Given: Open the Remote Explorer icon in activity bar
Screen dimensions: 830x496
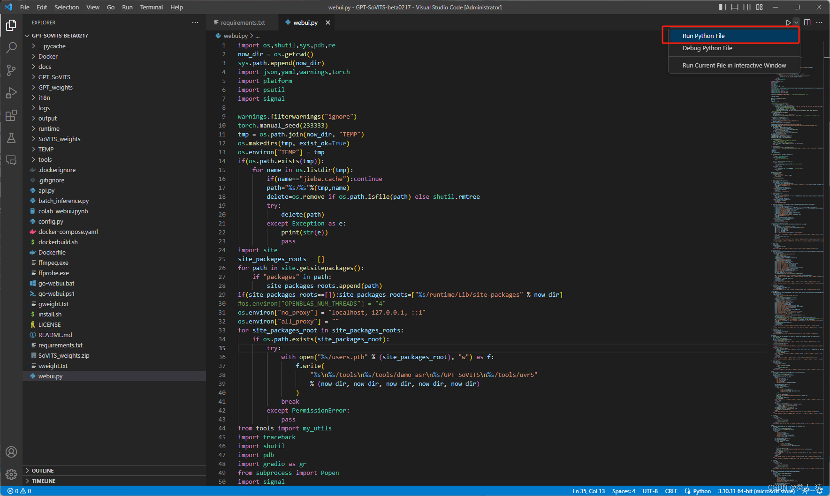Looking at the screenshot, I should tap(11, 160).
